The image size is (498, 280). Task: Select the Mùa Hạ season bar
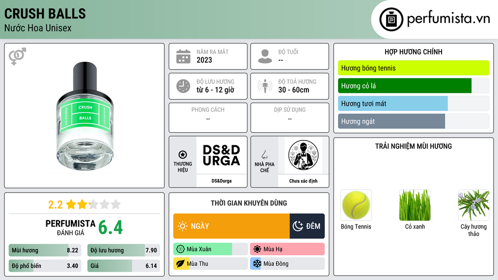pos(287,249)
